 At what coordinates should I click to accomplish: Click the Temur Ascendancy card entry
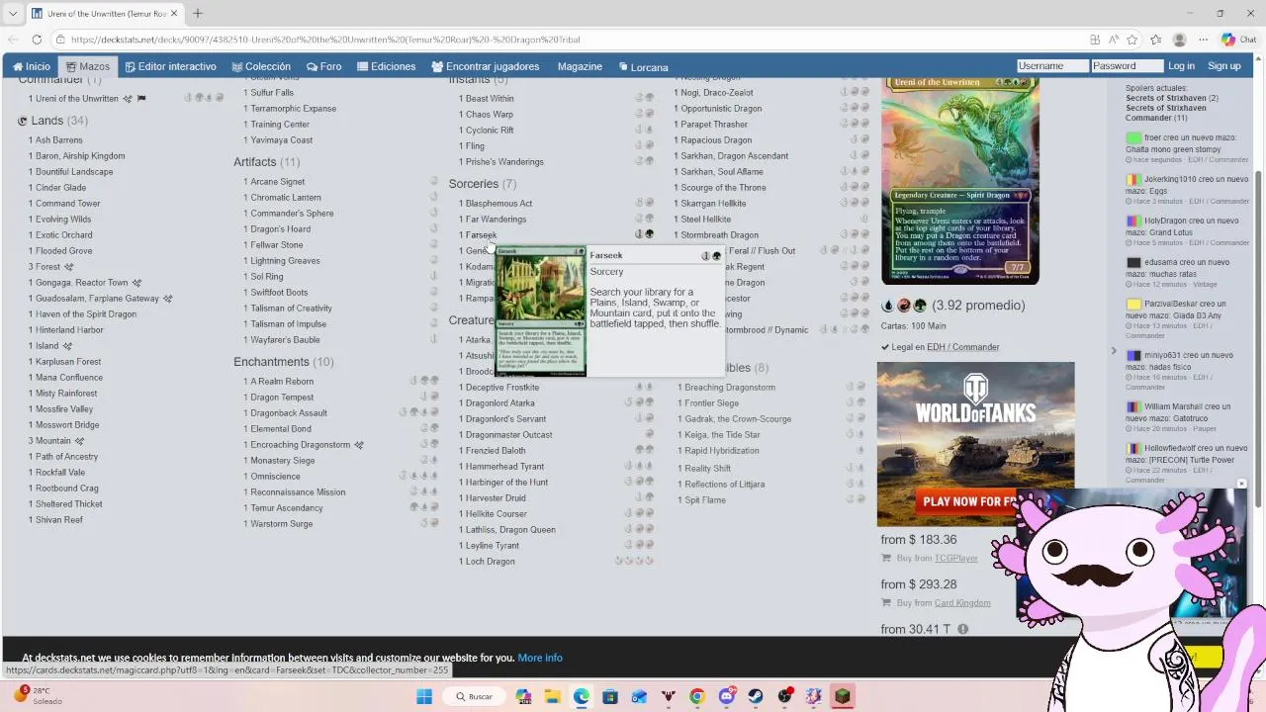pos(287,508)
